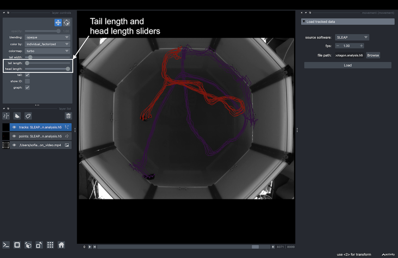Select the transform mode icon
The image size is (398, 258).
67,22
